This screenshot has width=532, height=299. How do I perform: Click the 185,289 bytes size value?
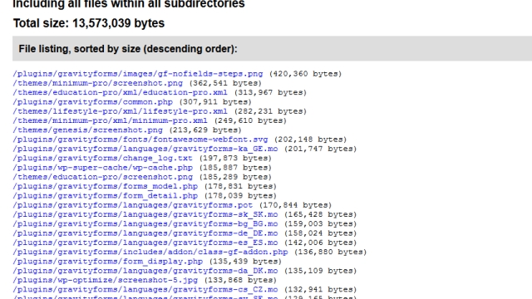tap(235, 177)
